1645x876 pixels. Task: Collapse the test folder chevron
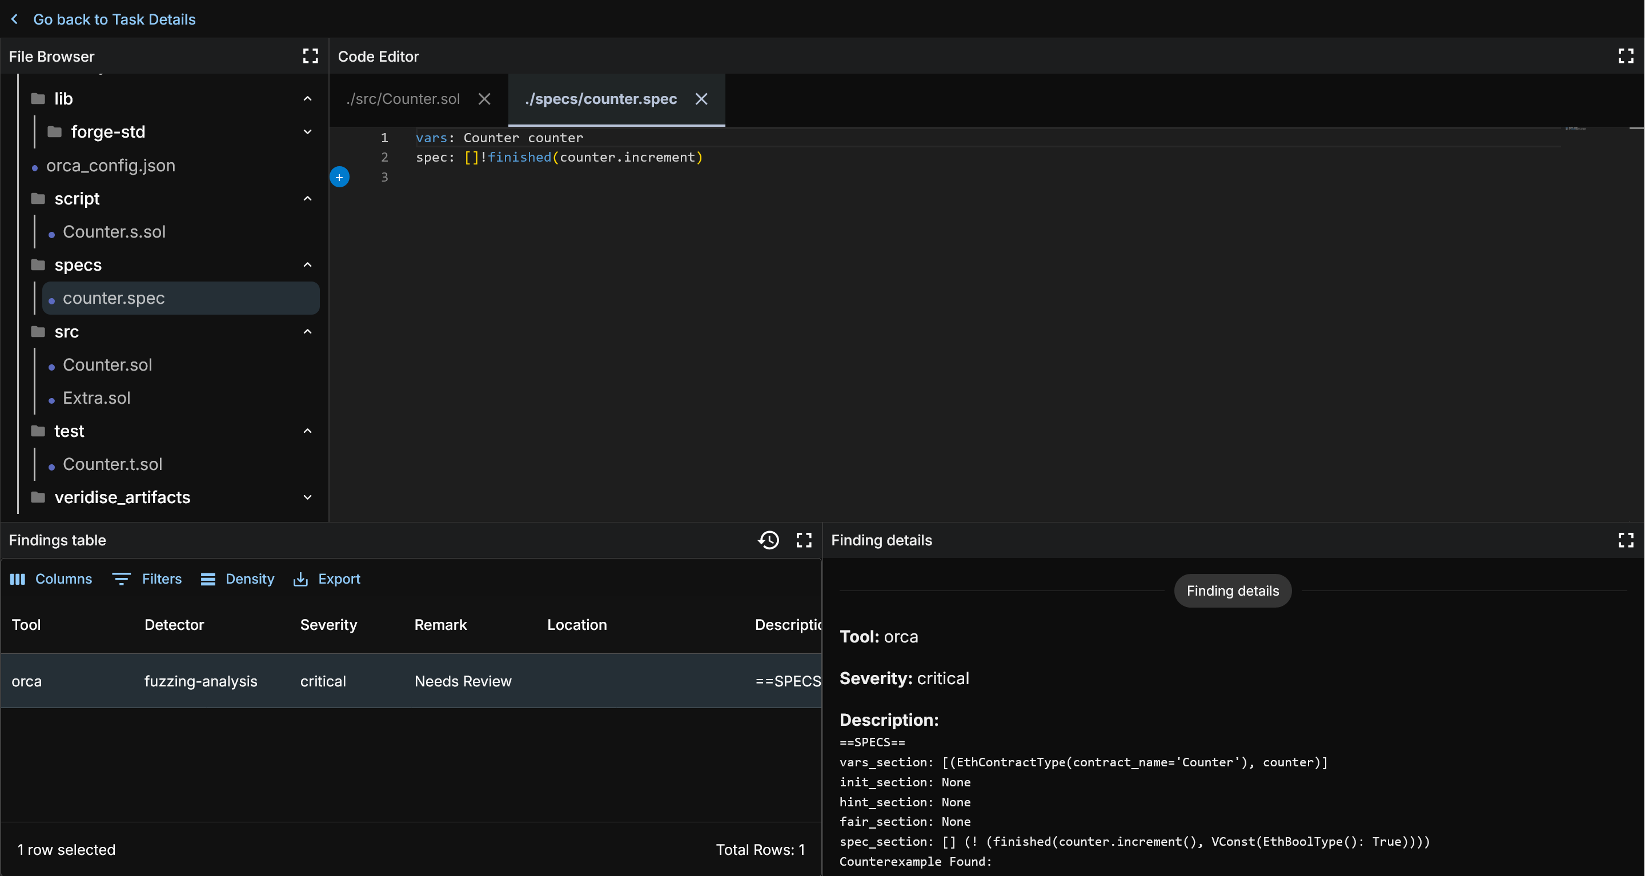pos(307,431)
